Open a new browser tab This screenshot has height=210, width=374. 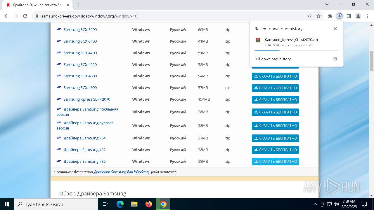(79, 5)
